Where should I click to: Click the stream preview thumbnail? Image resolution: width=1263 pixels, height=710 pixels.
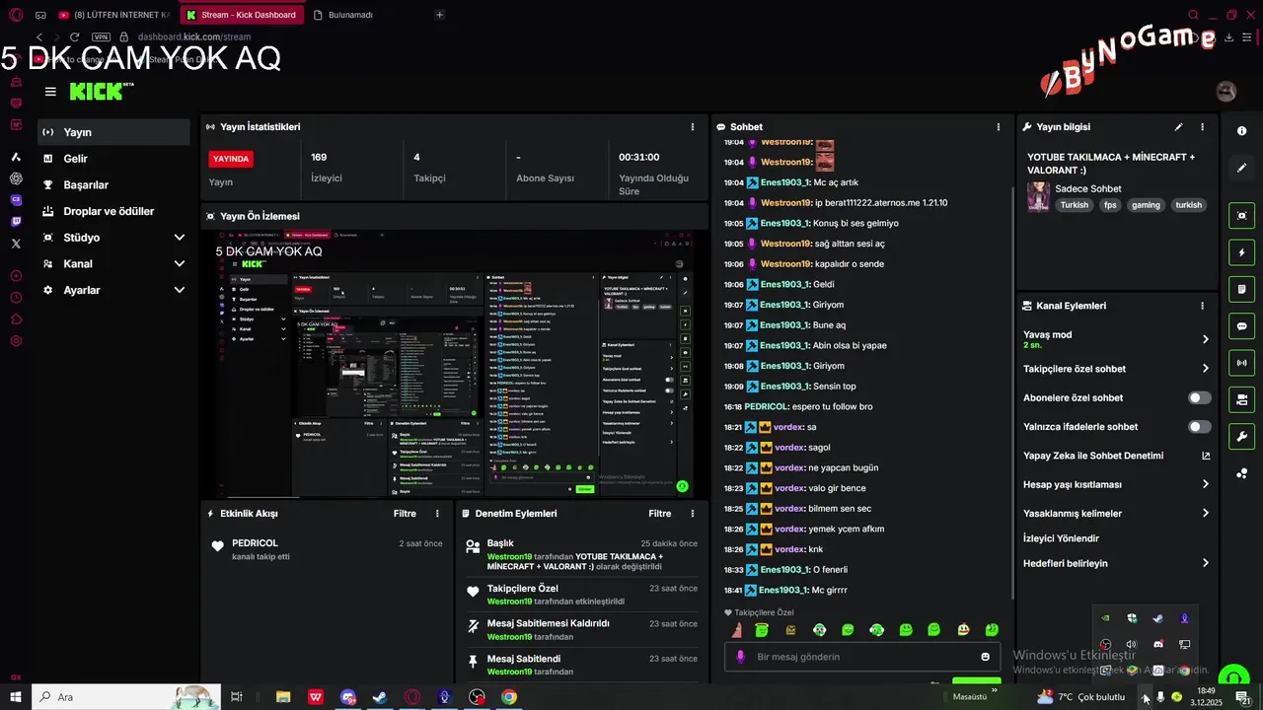455,364
